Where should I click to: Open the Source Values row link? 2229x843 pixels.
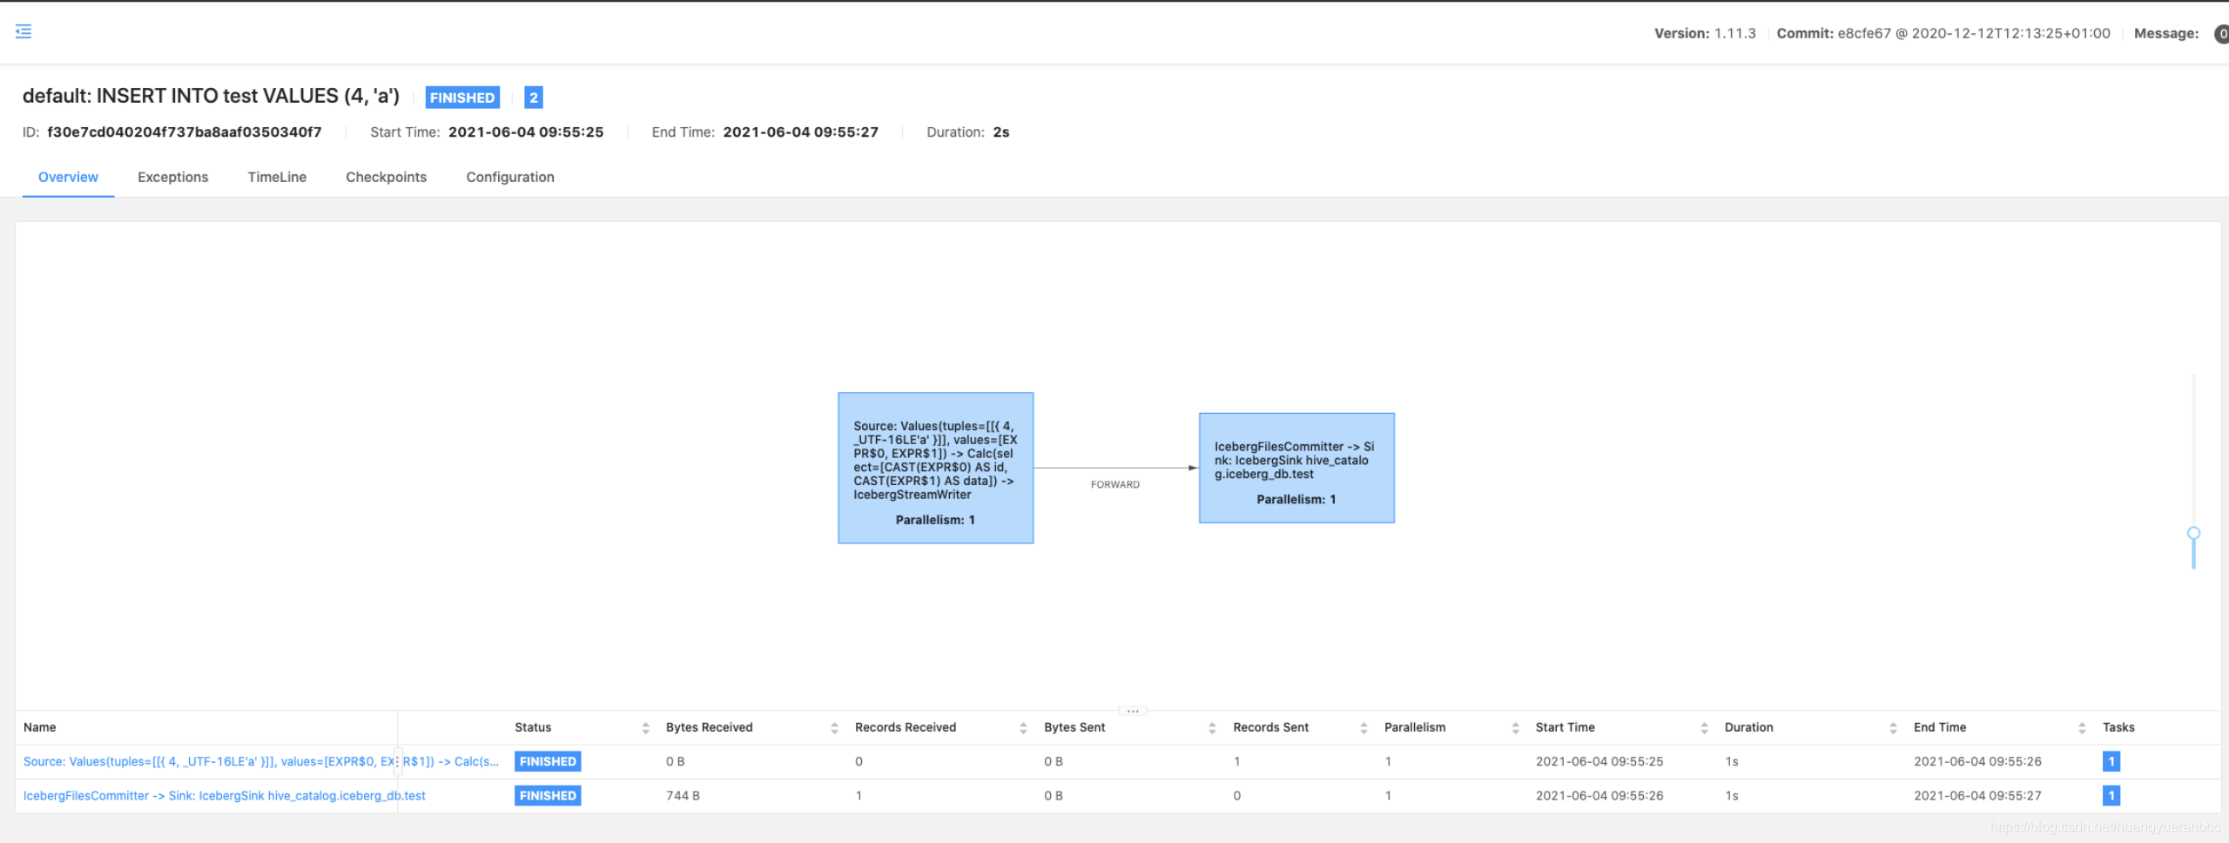click(260, 761)
